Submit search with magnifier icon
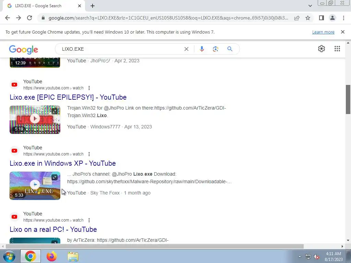Screen dimensions: 351x263 pyautogui.click(x=230, y=49)
